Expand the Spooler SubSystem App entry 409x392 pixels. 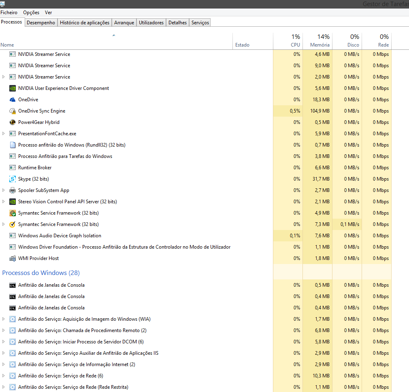click(4, 190)
